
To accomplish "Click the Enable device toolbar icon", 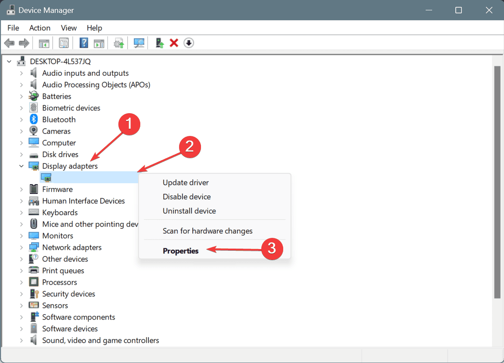I will pyautogui.click(x=159, y=43).
